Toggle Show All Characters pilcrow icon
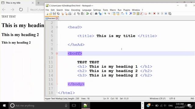Image resolution: width=195 pixels, height=109 pixels. click(x=126, y=14)
